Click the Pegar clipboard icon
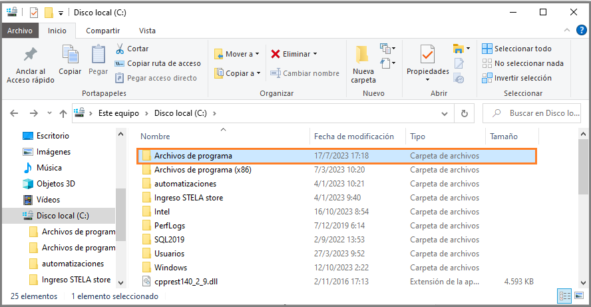The width and height of the screenshot is (591, 307). [x=98, y=55]
